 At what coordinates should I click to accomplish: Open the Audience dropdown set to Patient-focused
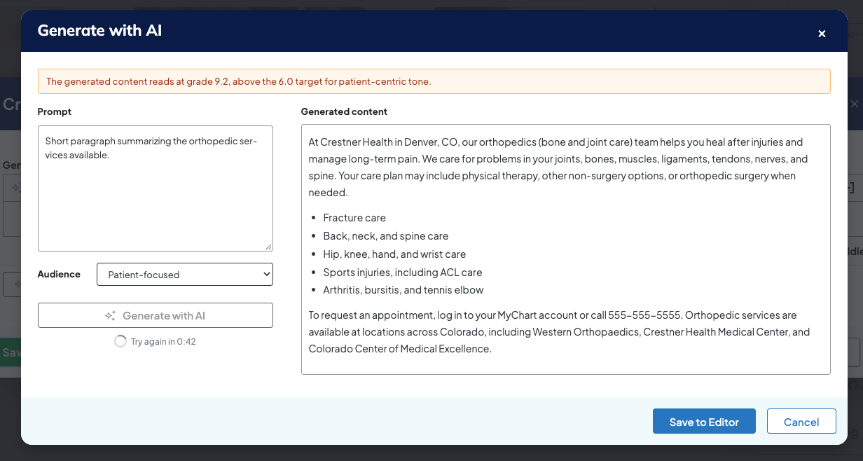(185, 275)
